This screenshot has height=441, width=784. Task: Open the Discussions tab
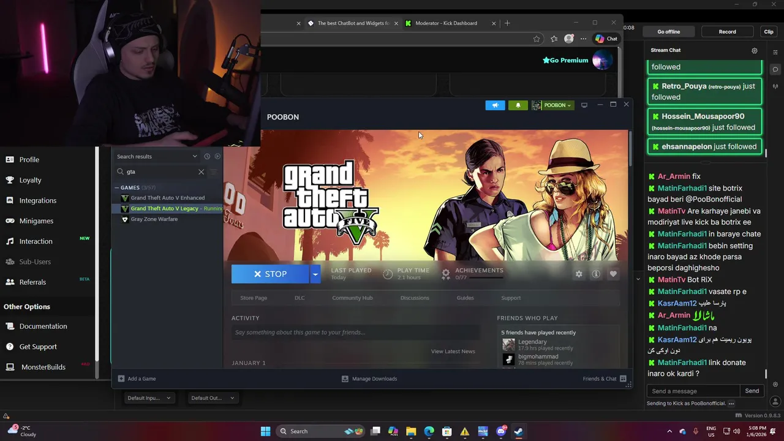coord(415,298)
